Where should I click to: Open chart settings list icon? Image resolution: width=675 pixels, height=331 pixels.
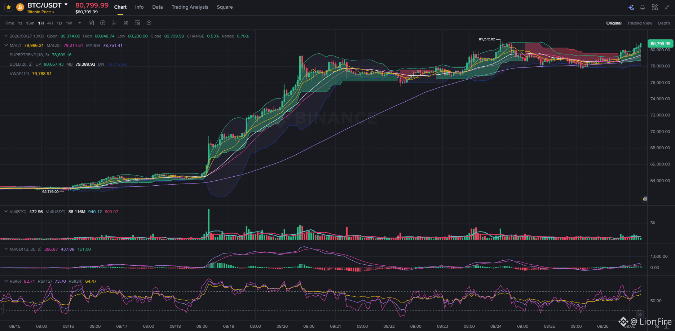137,23
